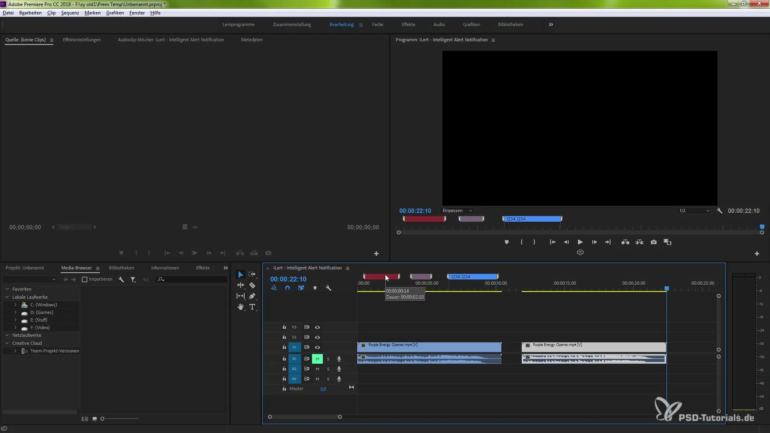
Task: Click Master volume value 0,0
Action: tap(323, 389)
